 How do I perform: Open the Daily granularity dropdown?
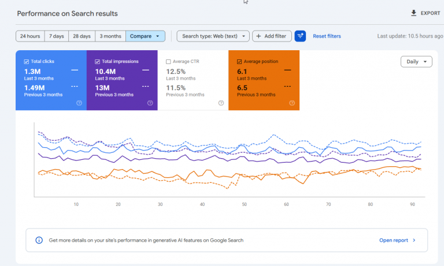point(416,62)
